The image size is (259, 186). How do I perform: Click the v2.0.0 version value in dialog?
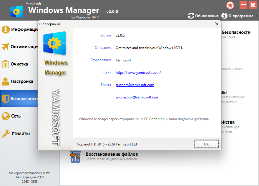[120, 36]
